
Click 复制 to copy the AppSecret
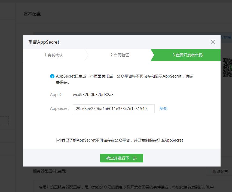click(x=163, y=108)
